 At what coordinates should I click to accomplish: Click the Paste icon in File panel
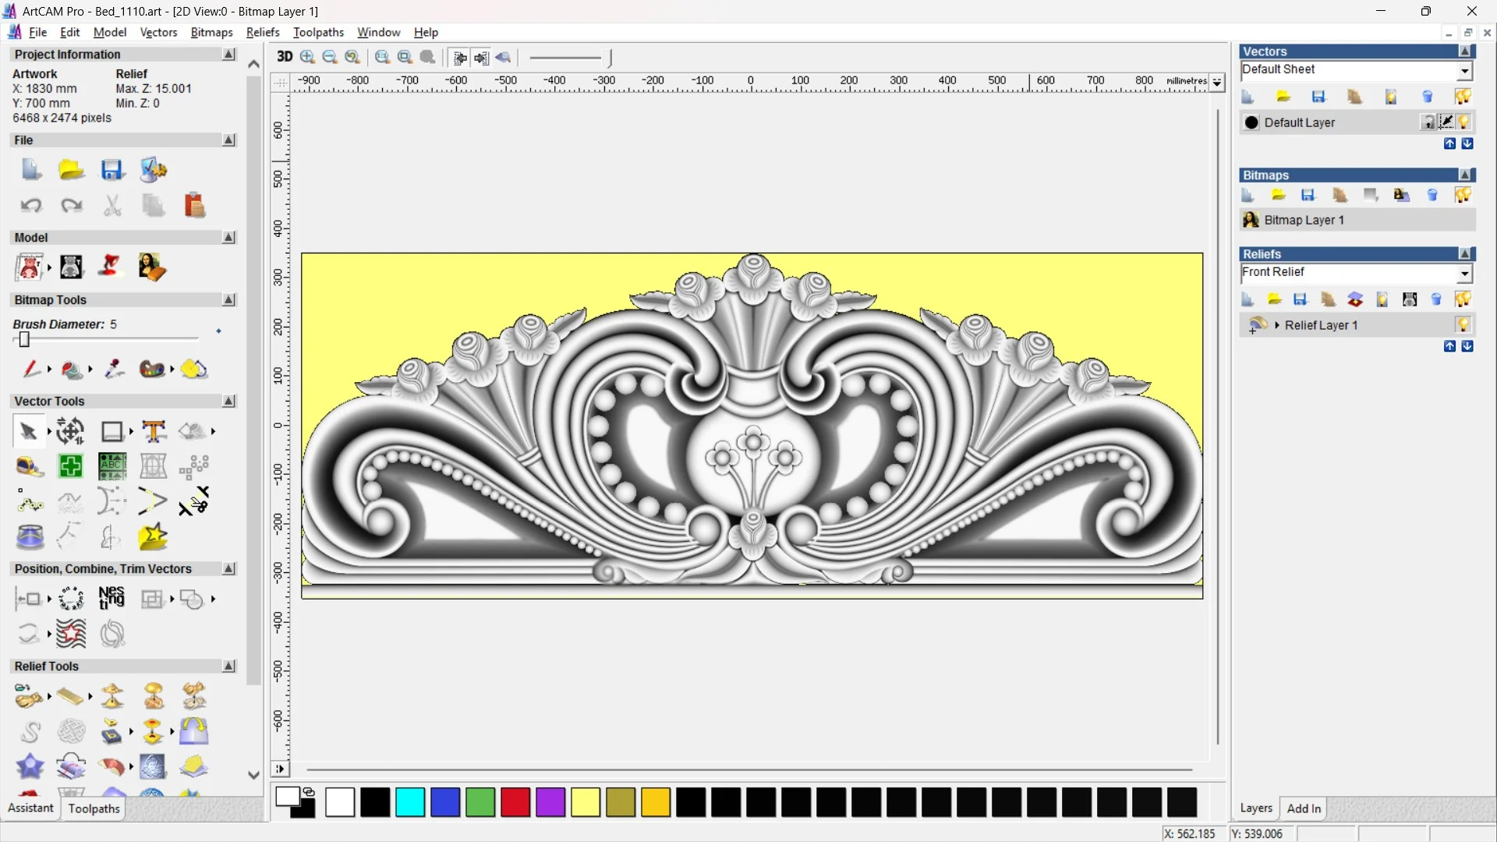click(194, 205)
